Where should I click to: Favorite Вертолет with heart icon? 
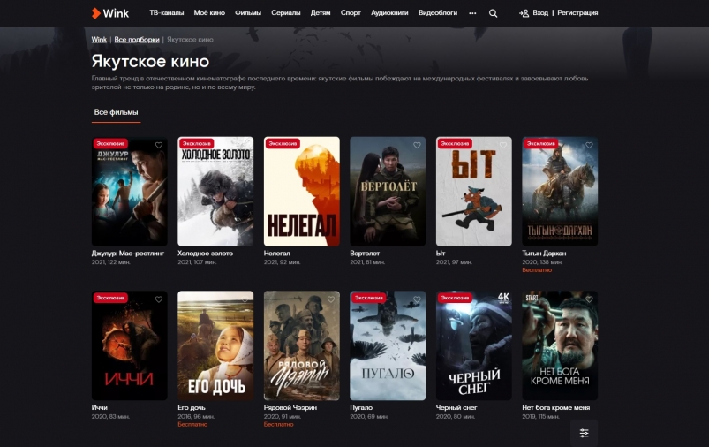[417, 145]
